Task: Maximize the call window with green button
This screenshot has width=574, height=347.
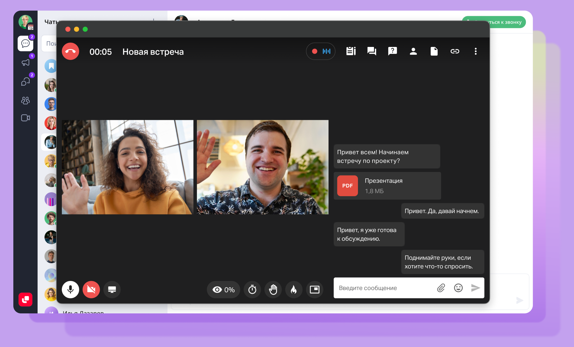Action: tap(85, 29)
